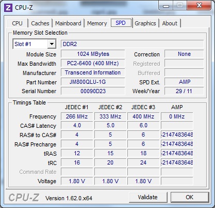Screen dimensions: 215x208
Task: Click the CAS# Latency 4.0 cell
Action: click(77, 125)
